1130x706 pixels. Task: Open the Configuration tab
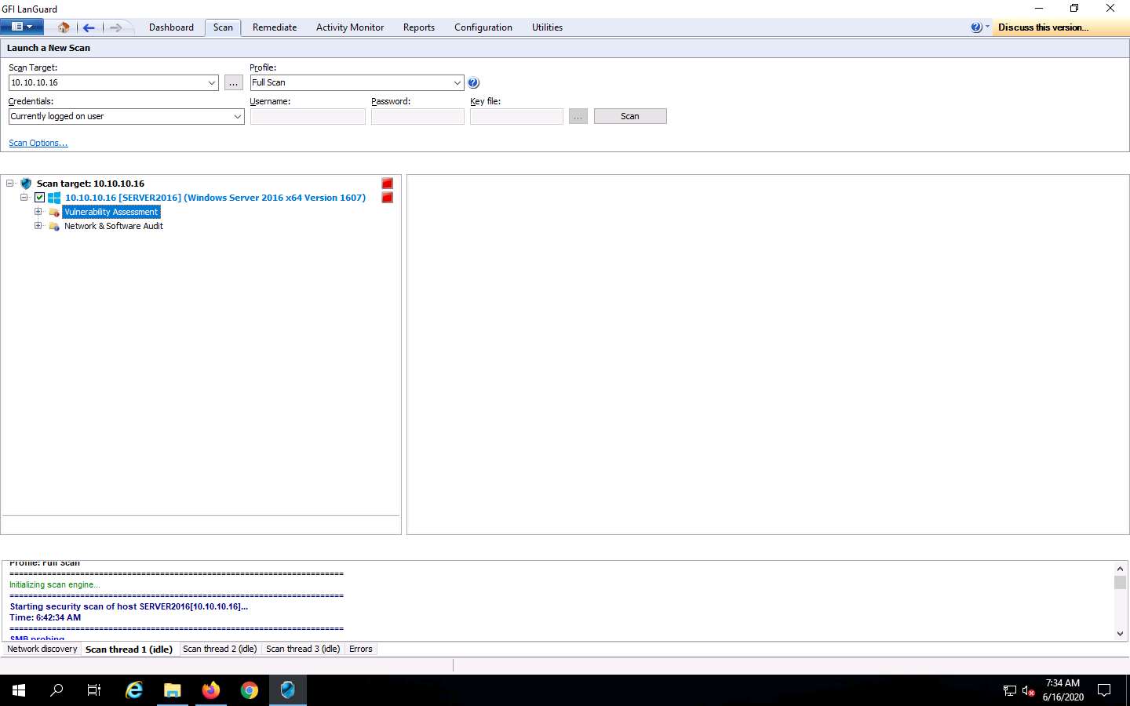pyautogui.click(x=483, y=27)
